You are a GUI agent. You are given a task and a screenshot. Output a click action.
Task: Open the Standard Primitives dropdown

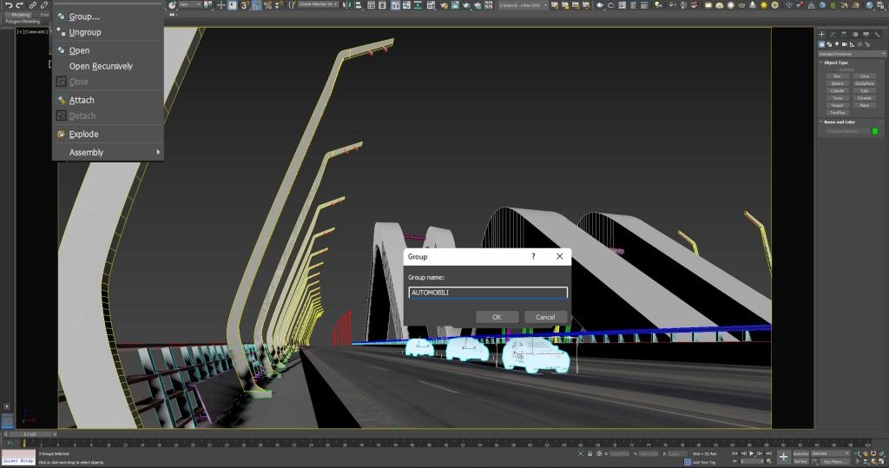coord(852,54)
